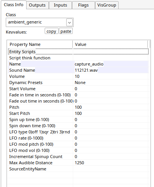Image resolution: width=154 pixels, height=187 pixels.
Task: Click the capture_audio name value
Action: 89,64
